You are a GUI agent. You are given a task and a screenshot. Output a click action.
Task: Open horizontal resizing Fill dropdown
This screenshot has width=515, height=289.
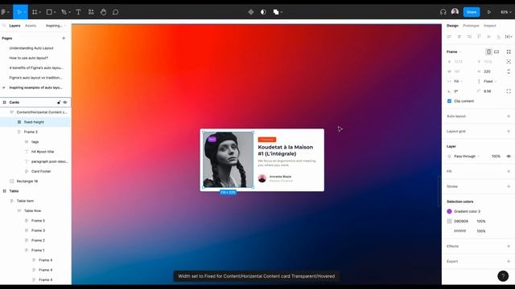tap(458, 81)
